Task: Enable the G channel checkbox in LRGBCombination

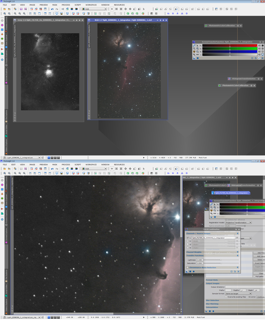Action: click(187, 244)
